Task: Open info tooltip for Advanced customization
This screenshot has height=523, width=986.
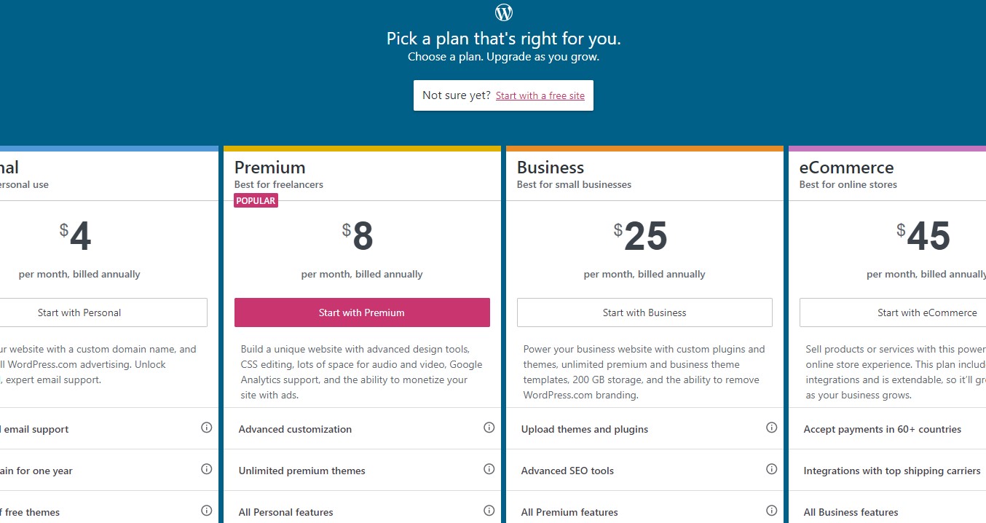Action: pos(489,428)
